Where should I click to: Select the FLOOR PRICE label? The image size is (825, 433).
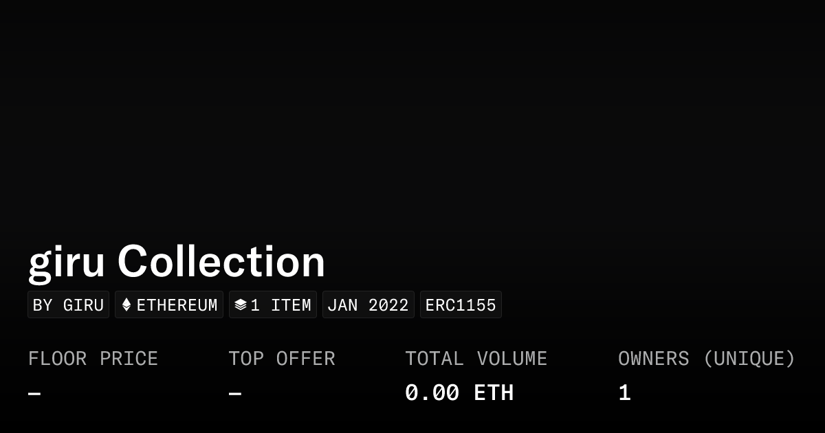pos(93,359)
